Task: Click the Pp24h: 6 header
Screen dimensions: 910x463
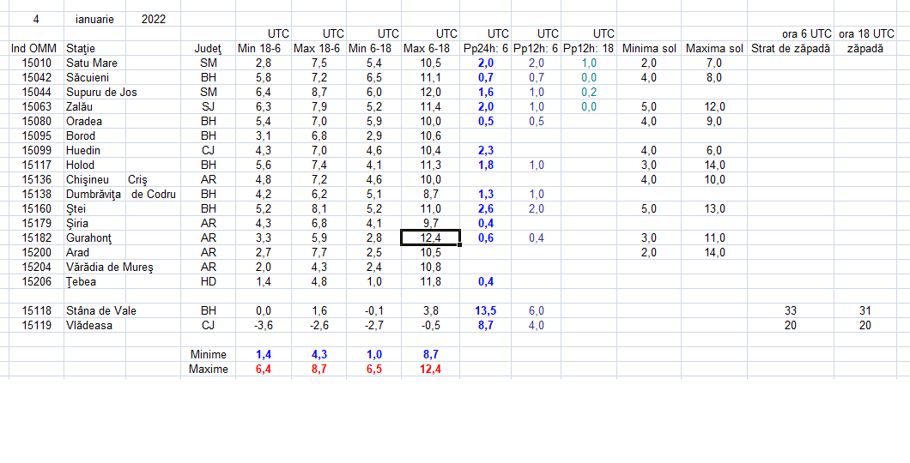Action: coord(486,49)
